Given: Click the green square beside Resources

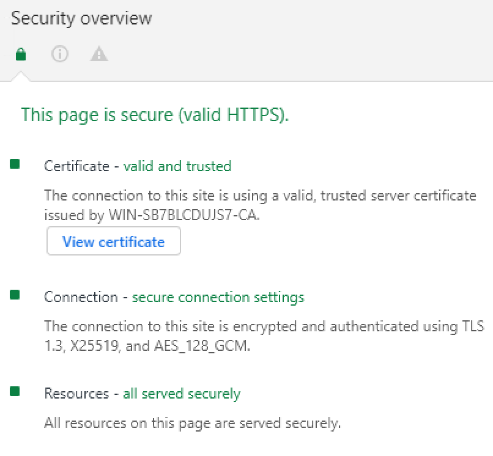Looking at the screenshot, I should (15, 392).
